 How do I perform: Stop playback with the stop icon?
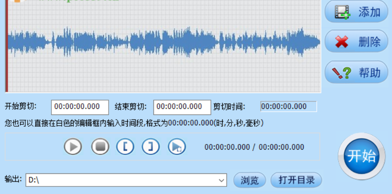click(100, 147)
